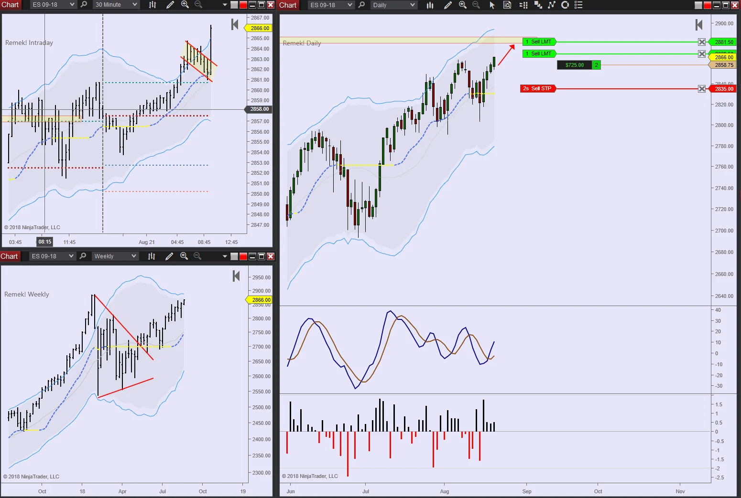
Task: Open bar type settings in Daily chart
Action: pyautogui.click(x=430, y=5)
